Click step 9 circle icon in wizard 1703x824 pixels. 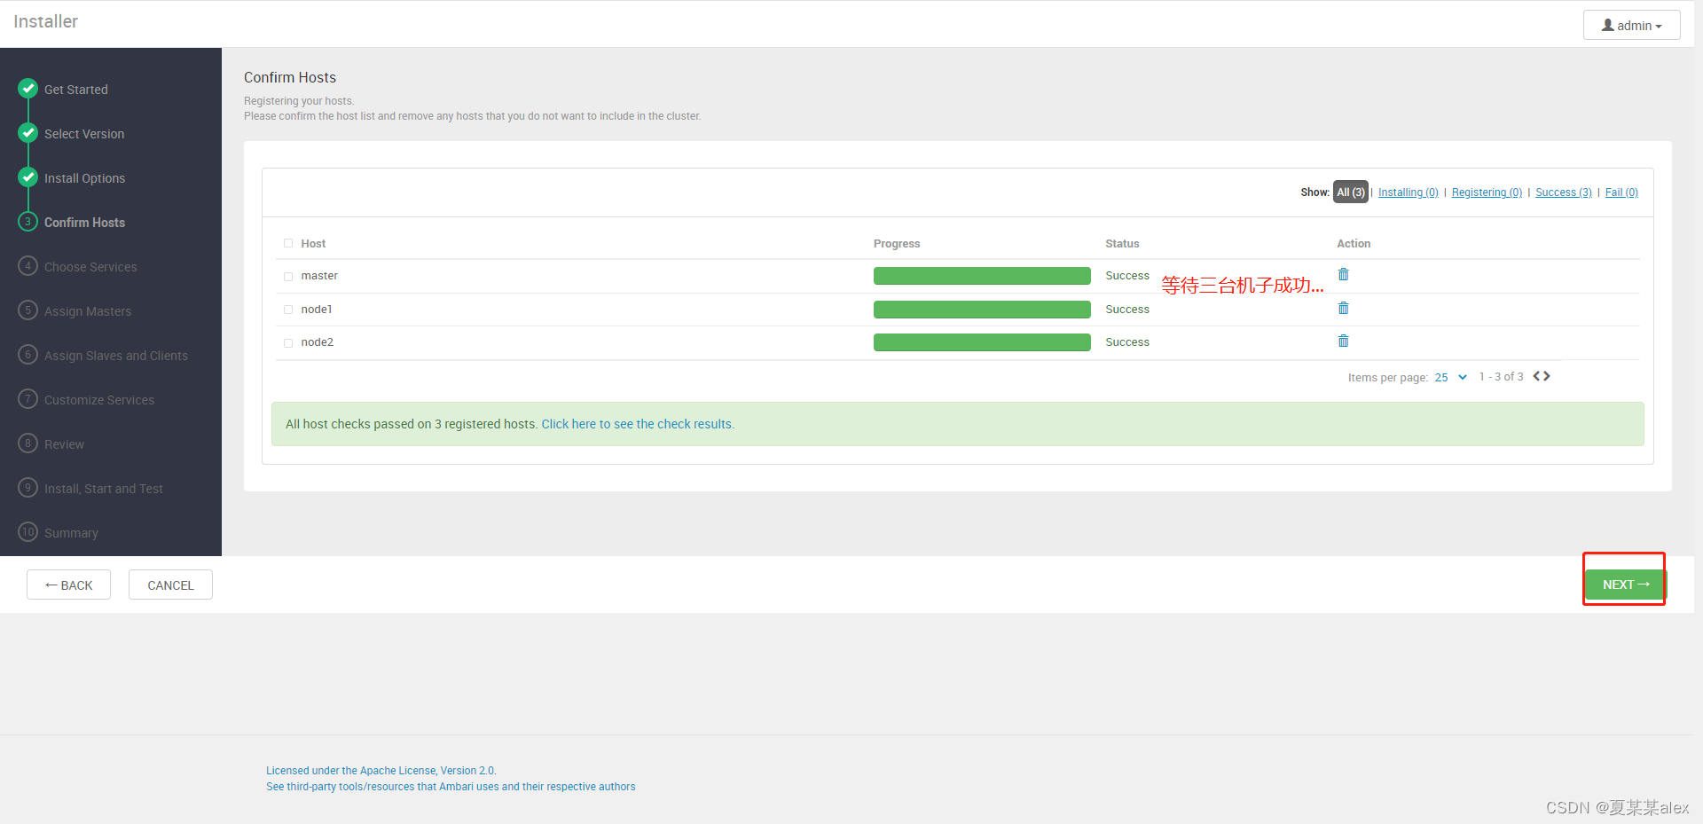pos(27,487)
